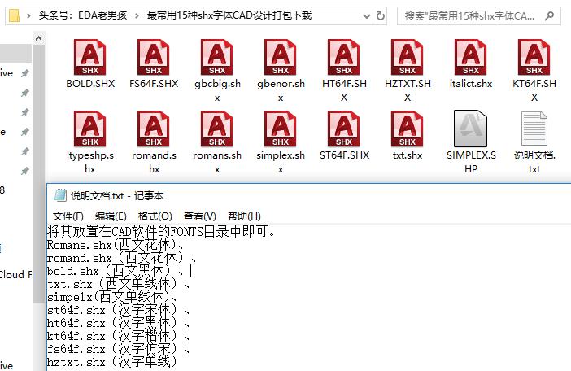571x371 pixels.
Task: Expand breadcrumb chevron before 头条号
Action: (28, 15)
